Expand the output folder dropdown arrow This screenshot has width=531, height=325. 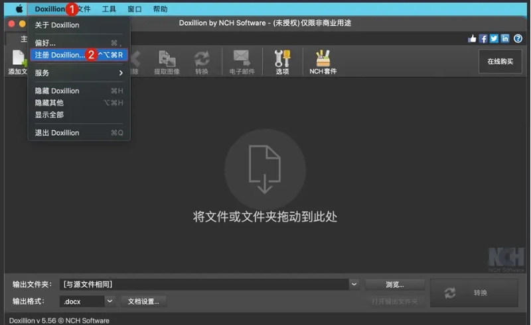pyautogui.click(x=354, y=285)
